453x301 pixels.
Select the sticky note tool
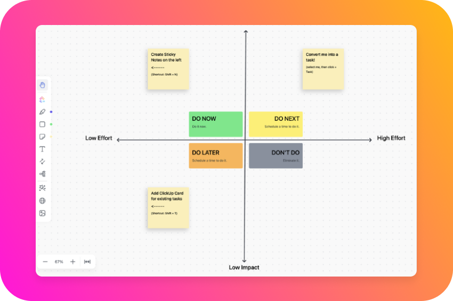42,137
